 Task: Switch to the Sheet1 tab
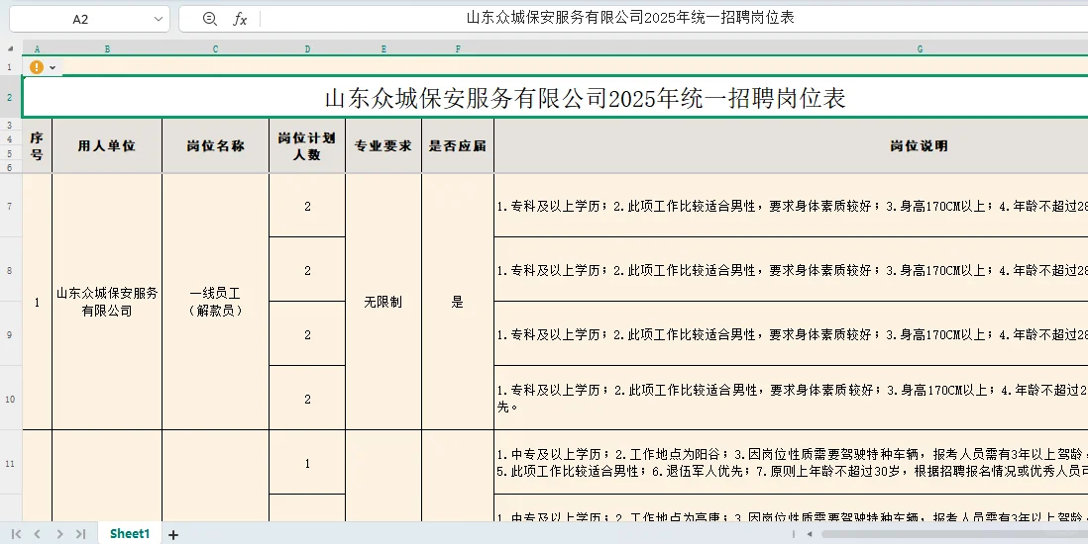coord(130,533)
